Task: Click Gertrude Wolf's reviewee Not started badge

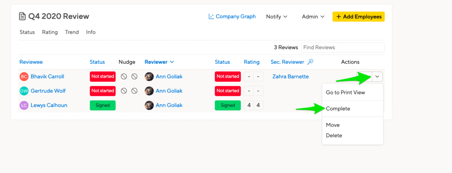Action: click(x=102, y=91)
